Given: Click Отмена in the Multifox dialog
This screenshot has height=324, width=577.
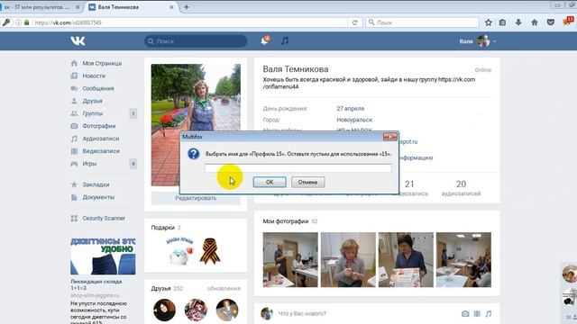Looking at the screenshot, I should [x=307, y=182].
